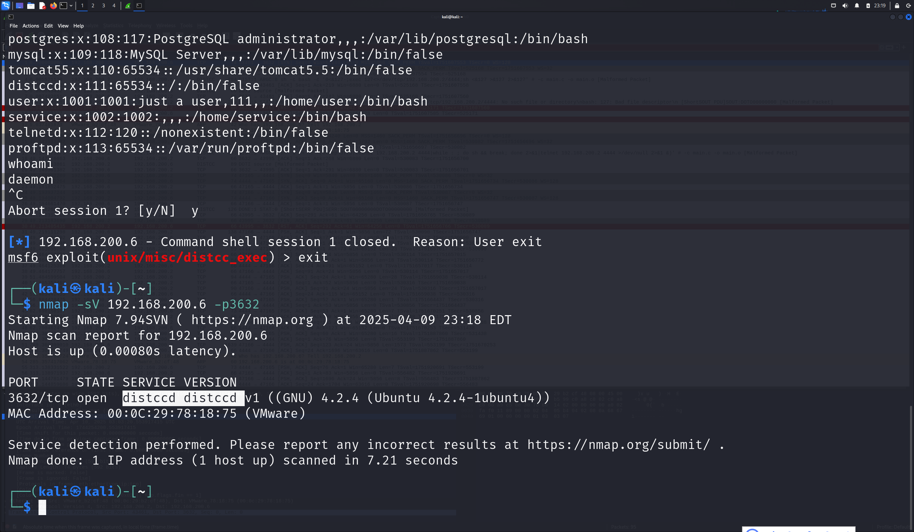914x532 pixels.
Task: Click the 23:19 clock in the panel
Action: 879,5
